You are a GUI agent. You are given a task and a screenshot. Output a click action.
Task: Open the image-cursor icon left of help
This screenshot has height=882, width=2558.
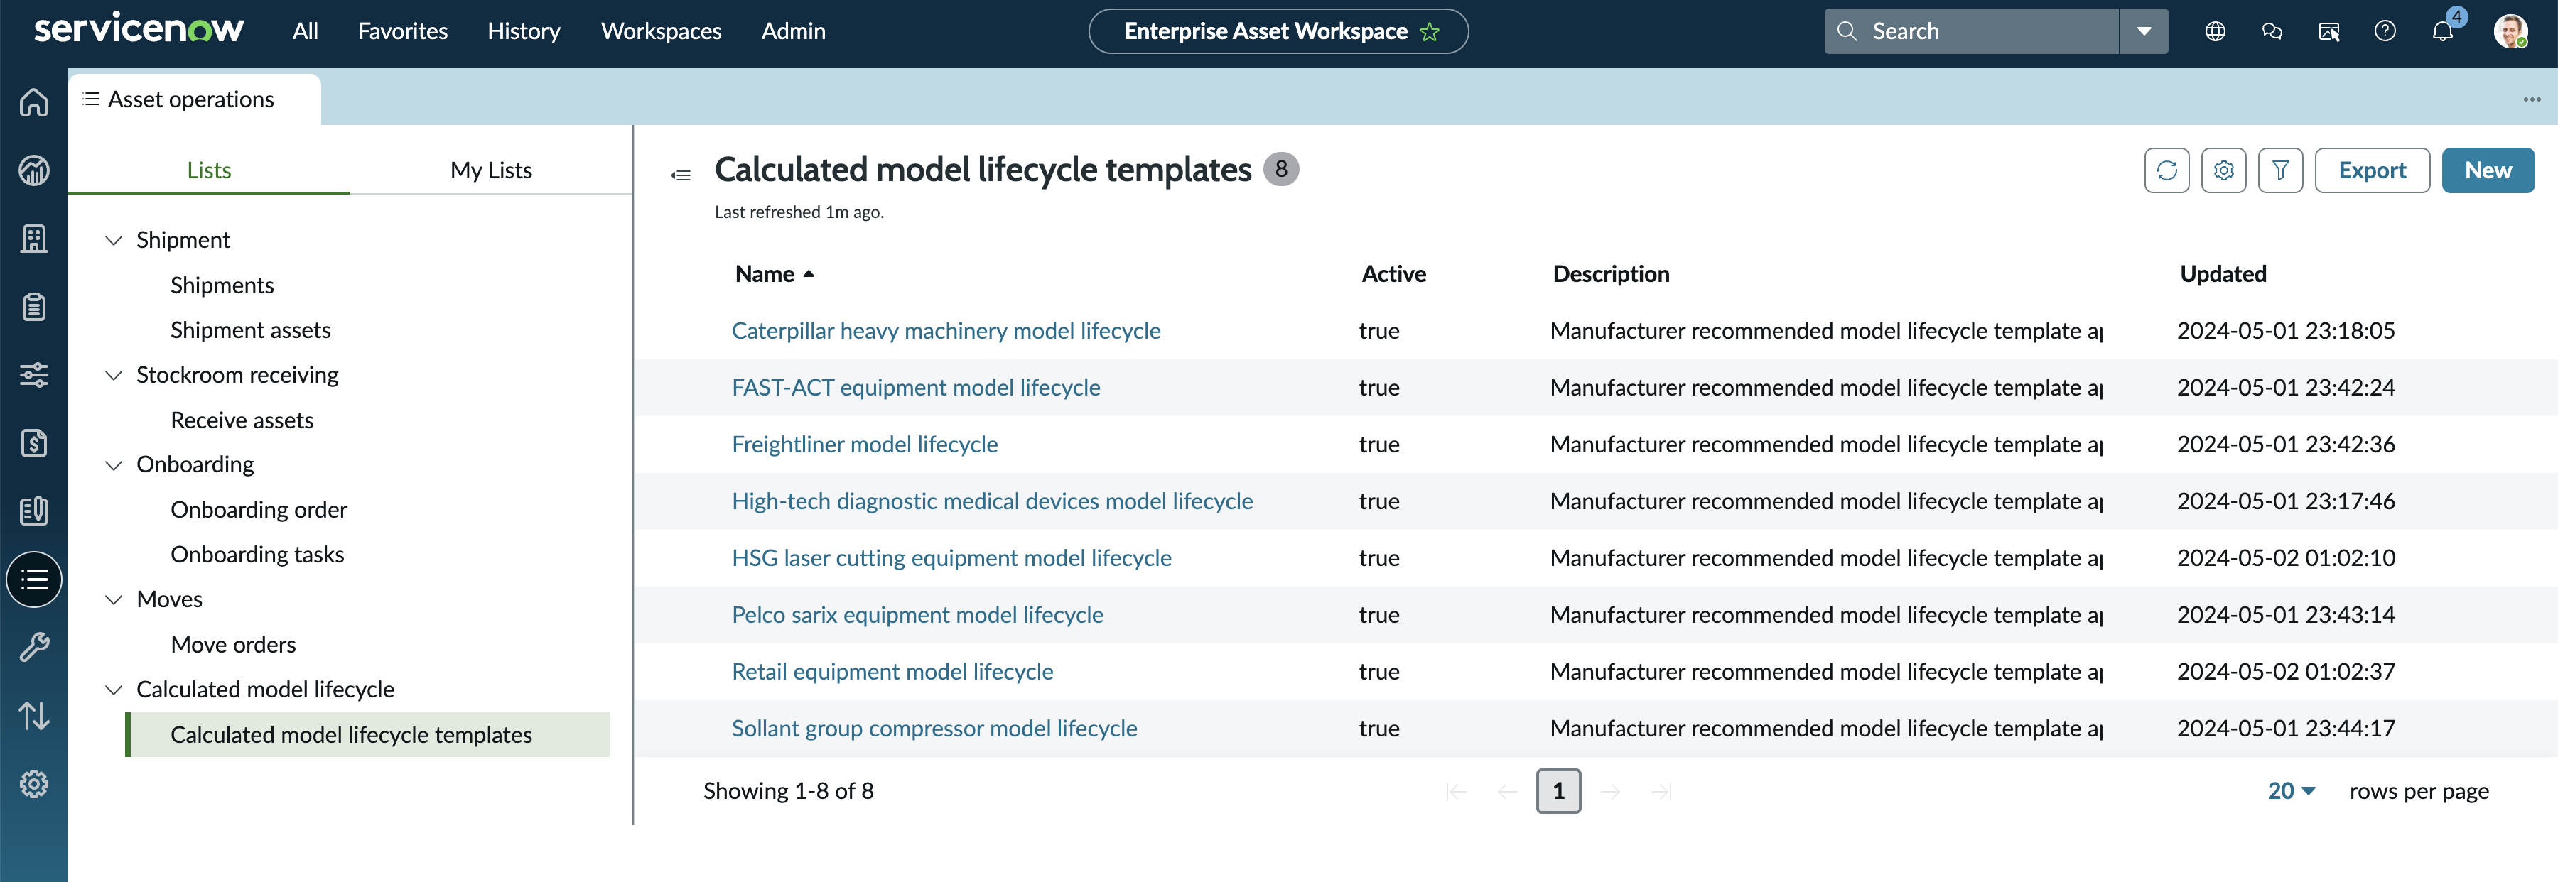point(2328,32)
